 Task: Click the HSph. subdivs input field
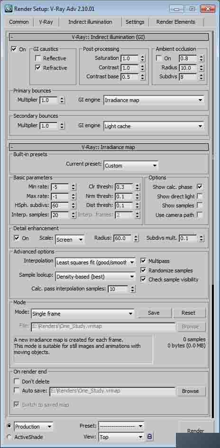pos(60,205)
